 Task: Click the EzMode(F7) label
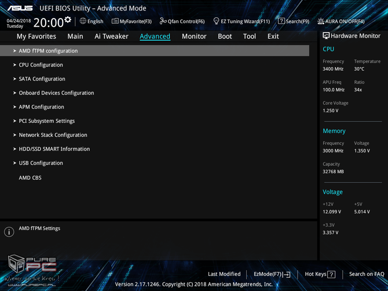tap(268, 274)
